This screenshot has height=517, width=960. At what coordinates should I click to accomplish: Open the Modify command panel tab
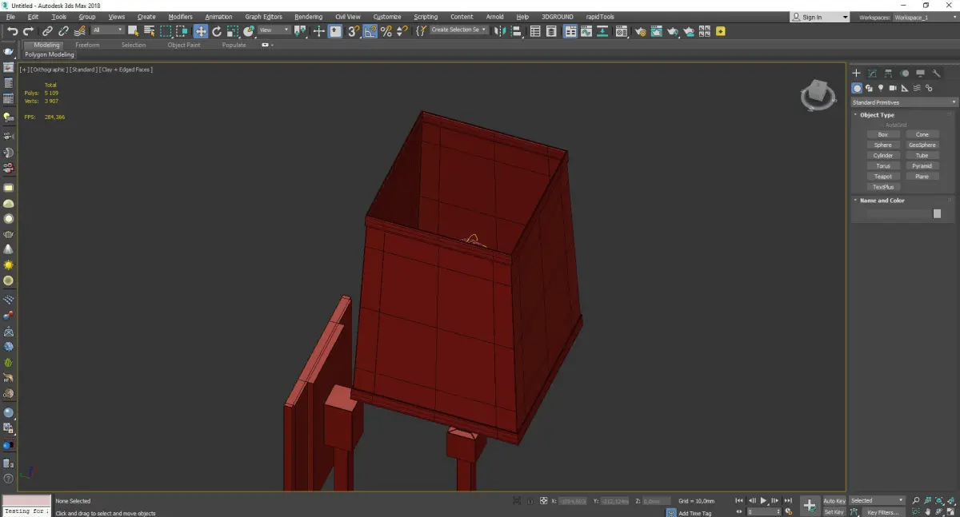pos(872,74)
